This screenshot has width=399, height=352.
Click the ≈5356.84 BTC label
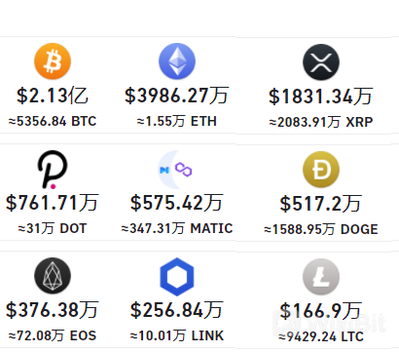click(x=53, y=121)
